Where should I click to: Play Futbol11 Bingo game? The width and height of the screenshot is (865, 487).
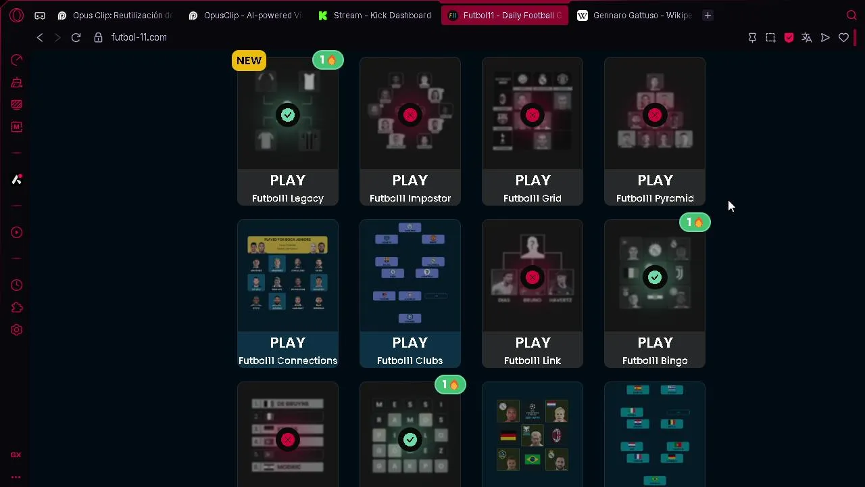pos(655,350)
